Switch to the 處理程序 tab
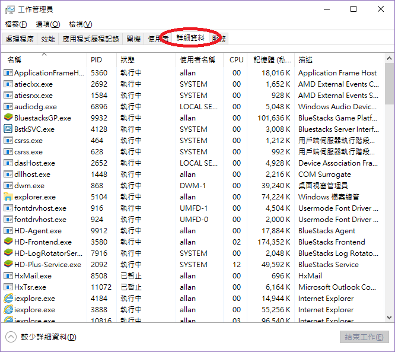This screenshot has height=352, width=395. pyautogui.click(x=20, y=39)
